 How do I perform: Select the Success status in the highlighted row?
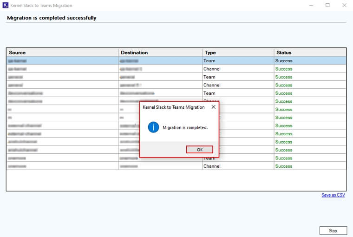(x=310, y=61)
